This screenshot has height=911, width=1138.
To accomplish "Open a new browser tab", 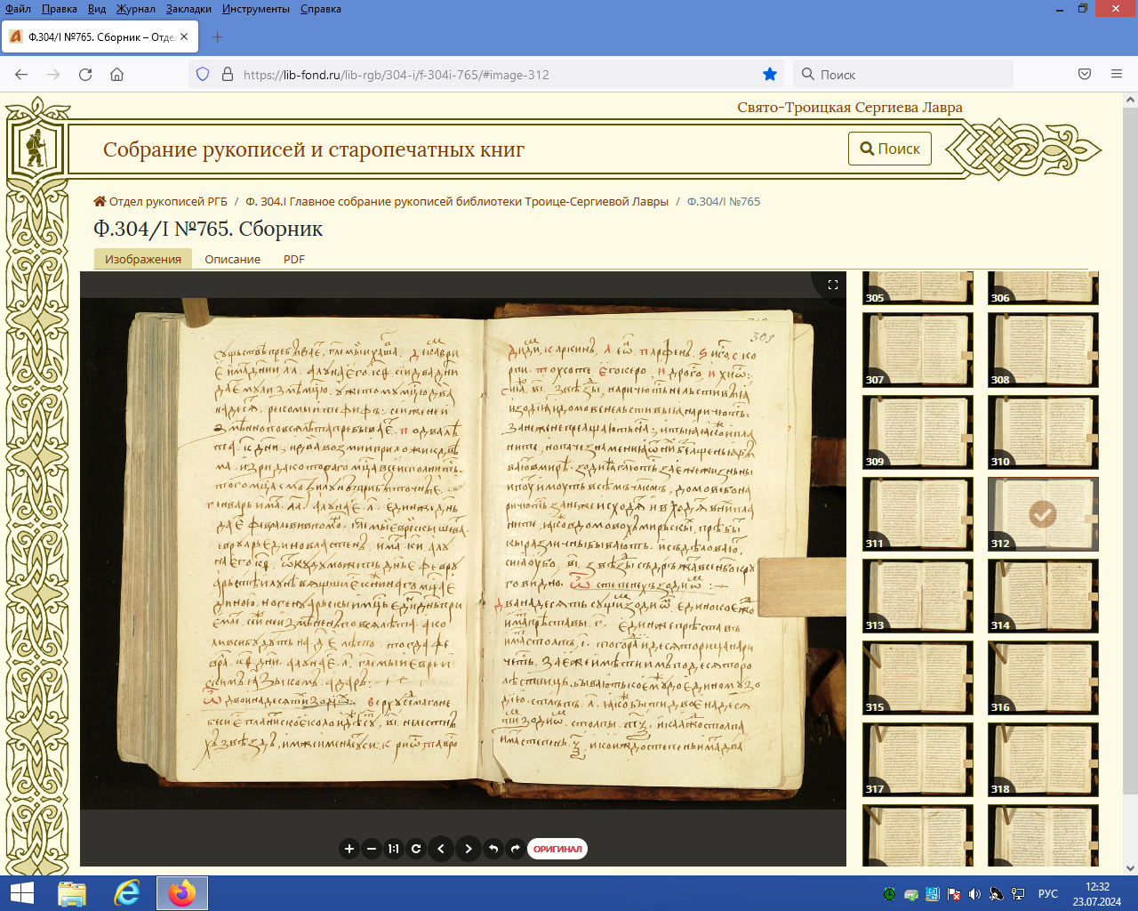I will 218,36.
